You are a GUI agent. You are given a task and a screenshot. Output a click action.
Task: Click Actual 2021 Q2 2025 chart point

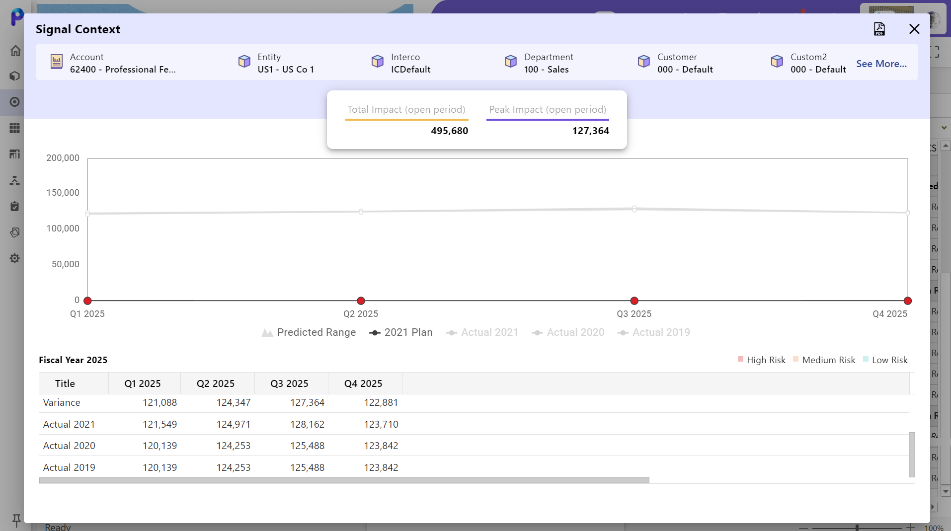click(x=361, y=212)
